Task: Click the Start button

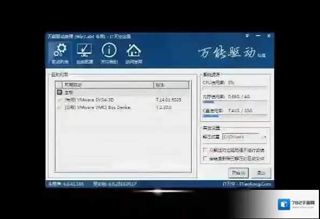Action: [x=238, y=173]
